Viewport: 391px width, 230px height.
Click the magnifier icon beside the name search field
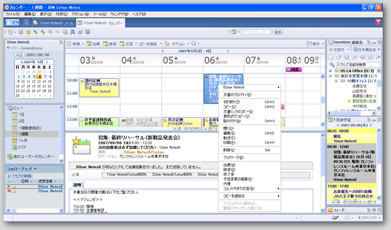332,65
